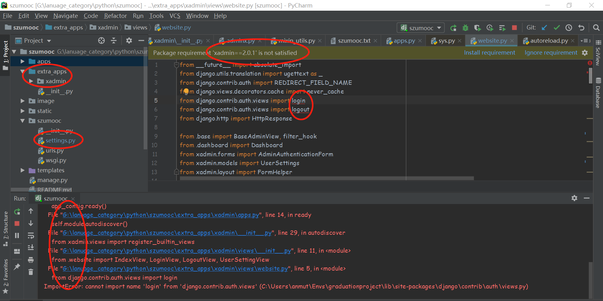Expand the xadmin folder in tree
Screen dimensions: 603x301
click(x=31, y=81)
